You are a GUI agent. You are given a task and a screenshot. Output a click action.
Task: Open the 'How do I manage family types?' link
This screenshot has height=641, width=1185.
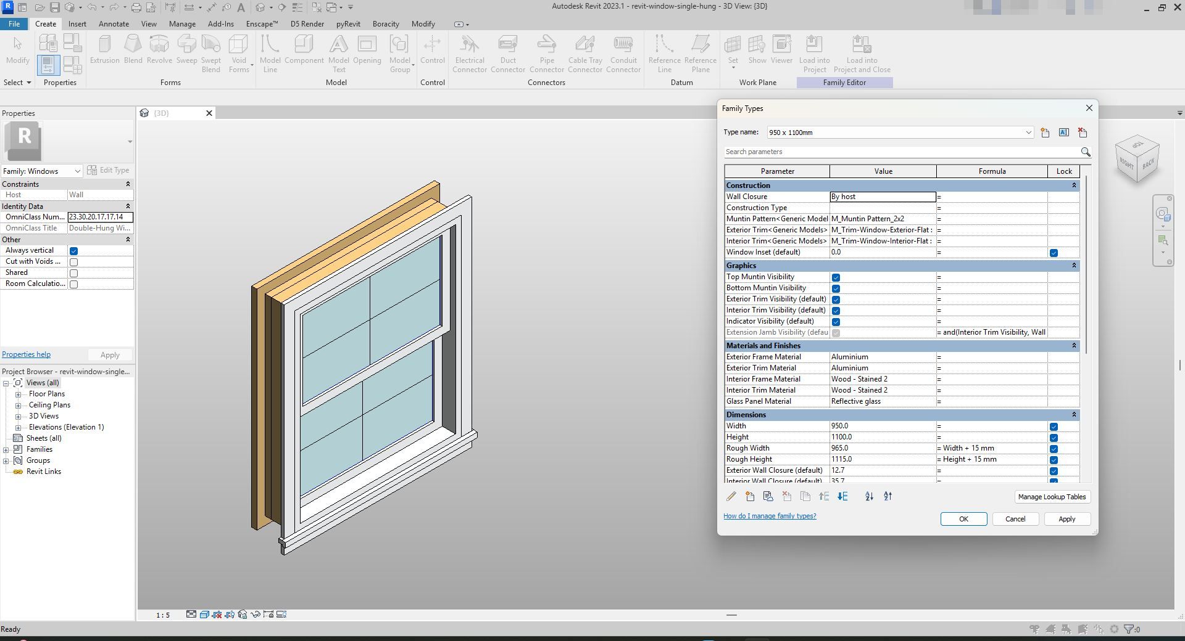point(770,516)
